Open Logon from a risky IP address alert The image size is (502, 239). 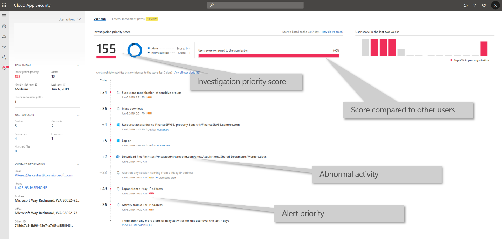click(x=142, y=189)
